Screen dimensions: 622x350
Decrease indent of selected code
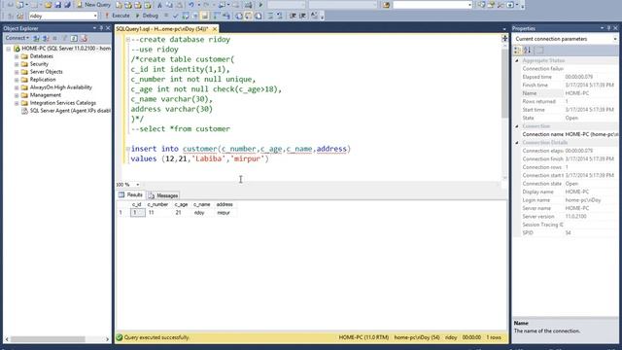coord(293,16)
